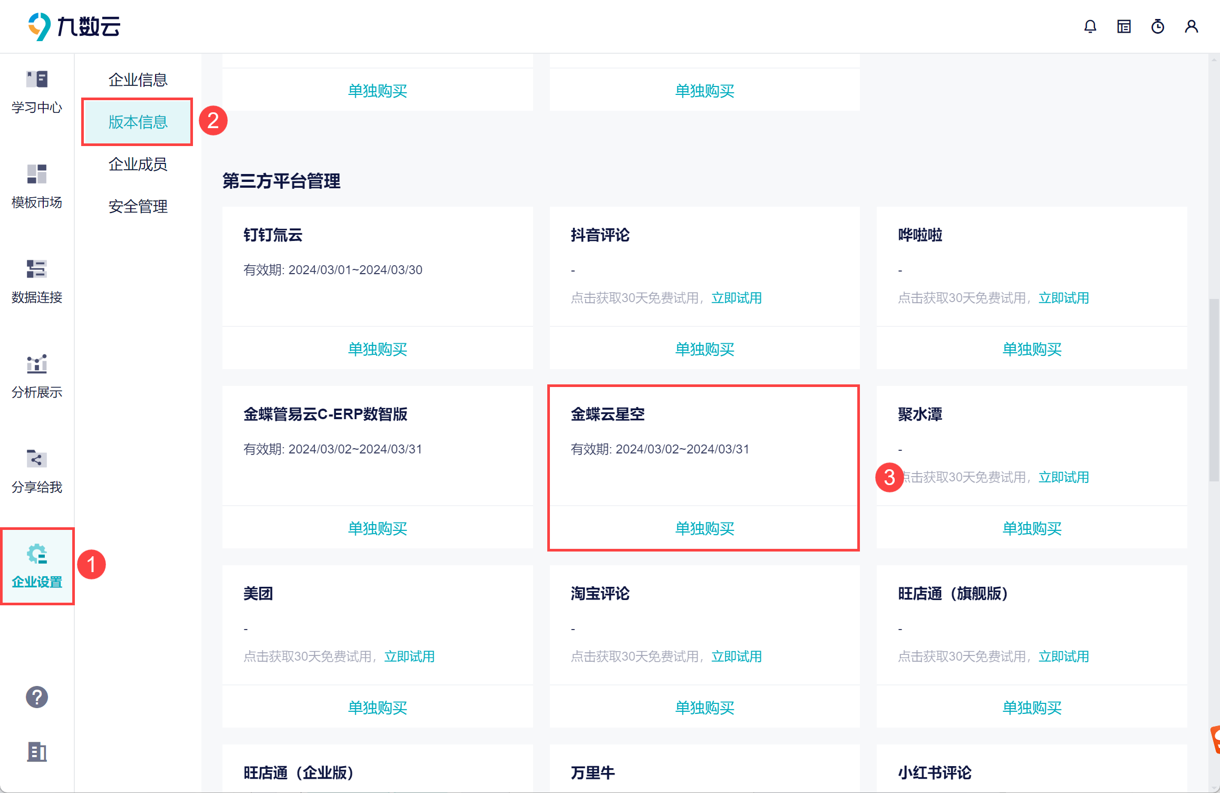Open the notification bell icon
Viewport: 1220px width, 793px height.
pos(1090,26)
